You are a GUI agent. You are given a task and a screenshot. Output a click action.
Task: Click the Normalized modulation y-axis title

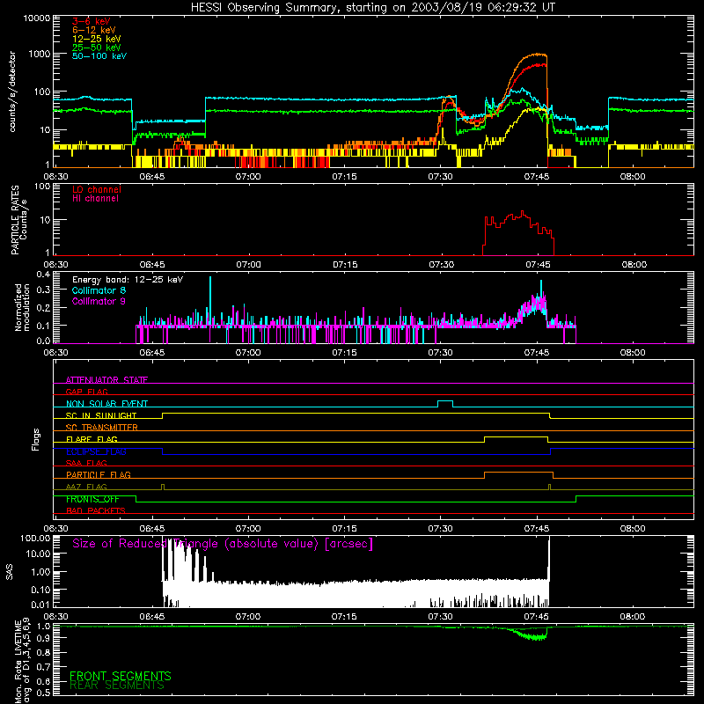click(x=23, y=307)
